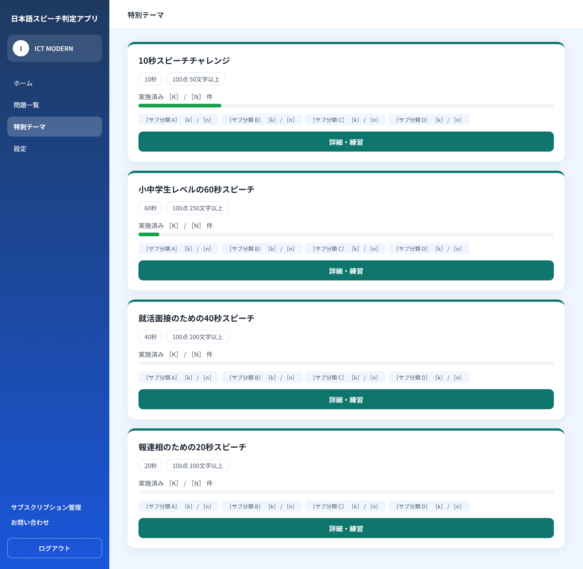Image resolution: width=583 pixels, height=569 pixels.
Task: Click the 小中学生レベルの60秒スピーチ card title
Action: pos(196,189)
